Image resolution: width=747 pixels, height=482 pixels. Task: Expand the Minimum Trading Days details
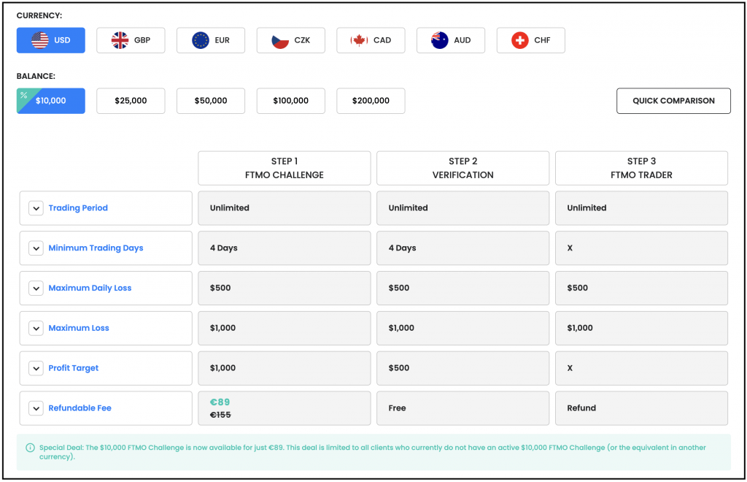pyautogui.click(x=36, y=248)
